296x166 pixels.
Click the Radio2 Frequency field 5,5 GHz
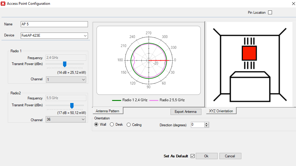[66, 98]
